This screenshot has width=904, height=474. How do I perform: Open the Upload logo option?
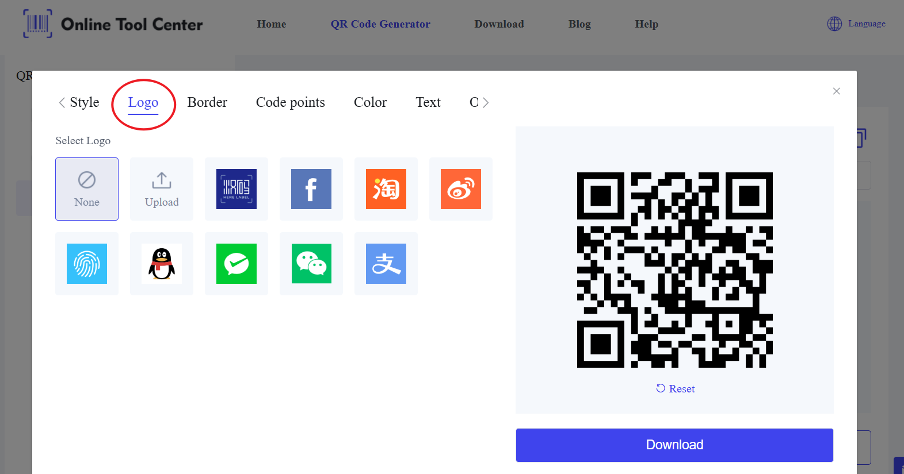pos(162,189)
